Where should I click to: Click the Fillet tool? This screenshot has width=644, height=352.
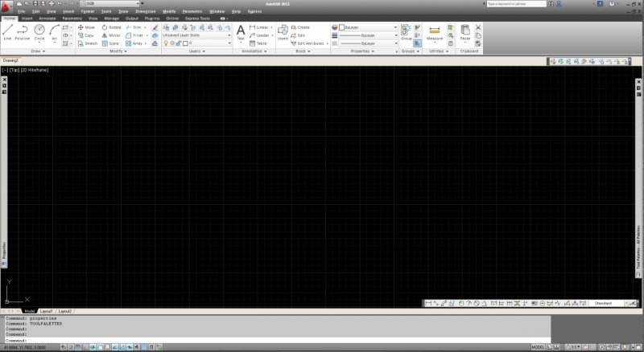point(134,35)
